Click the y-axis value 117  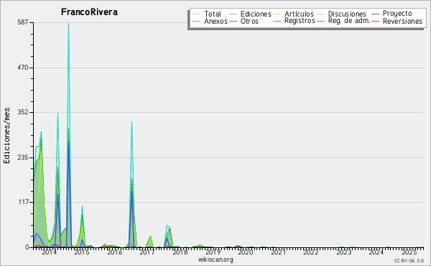[24, 202]
